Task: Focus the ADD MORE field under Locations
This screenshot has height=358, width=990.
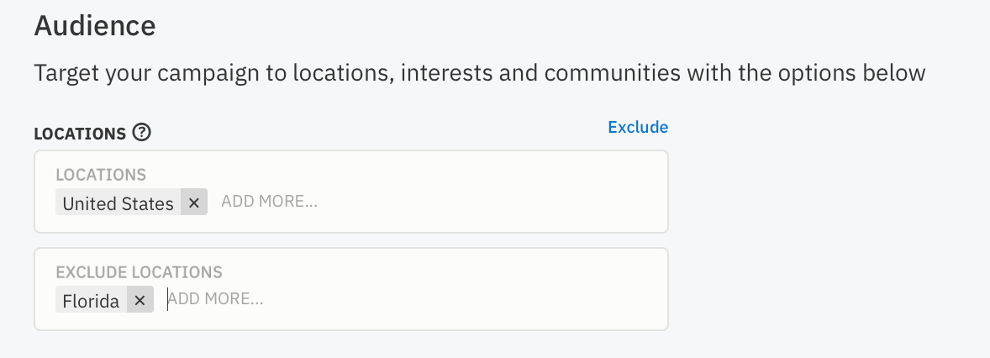Action: pyautogui.click(x=270, y=202)
